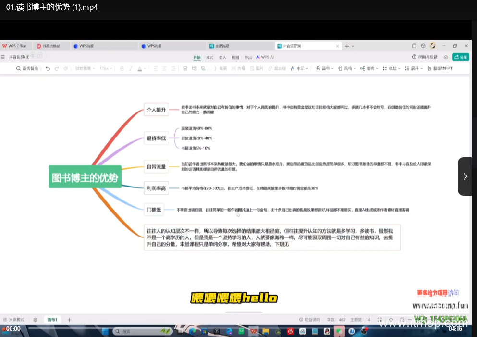
Task: Click the video progress bar
Action: tap(231, 329)
